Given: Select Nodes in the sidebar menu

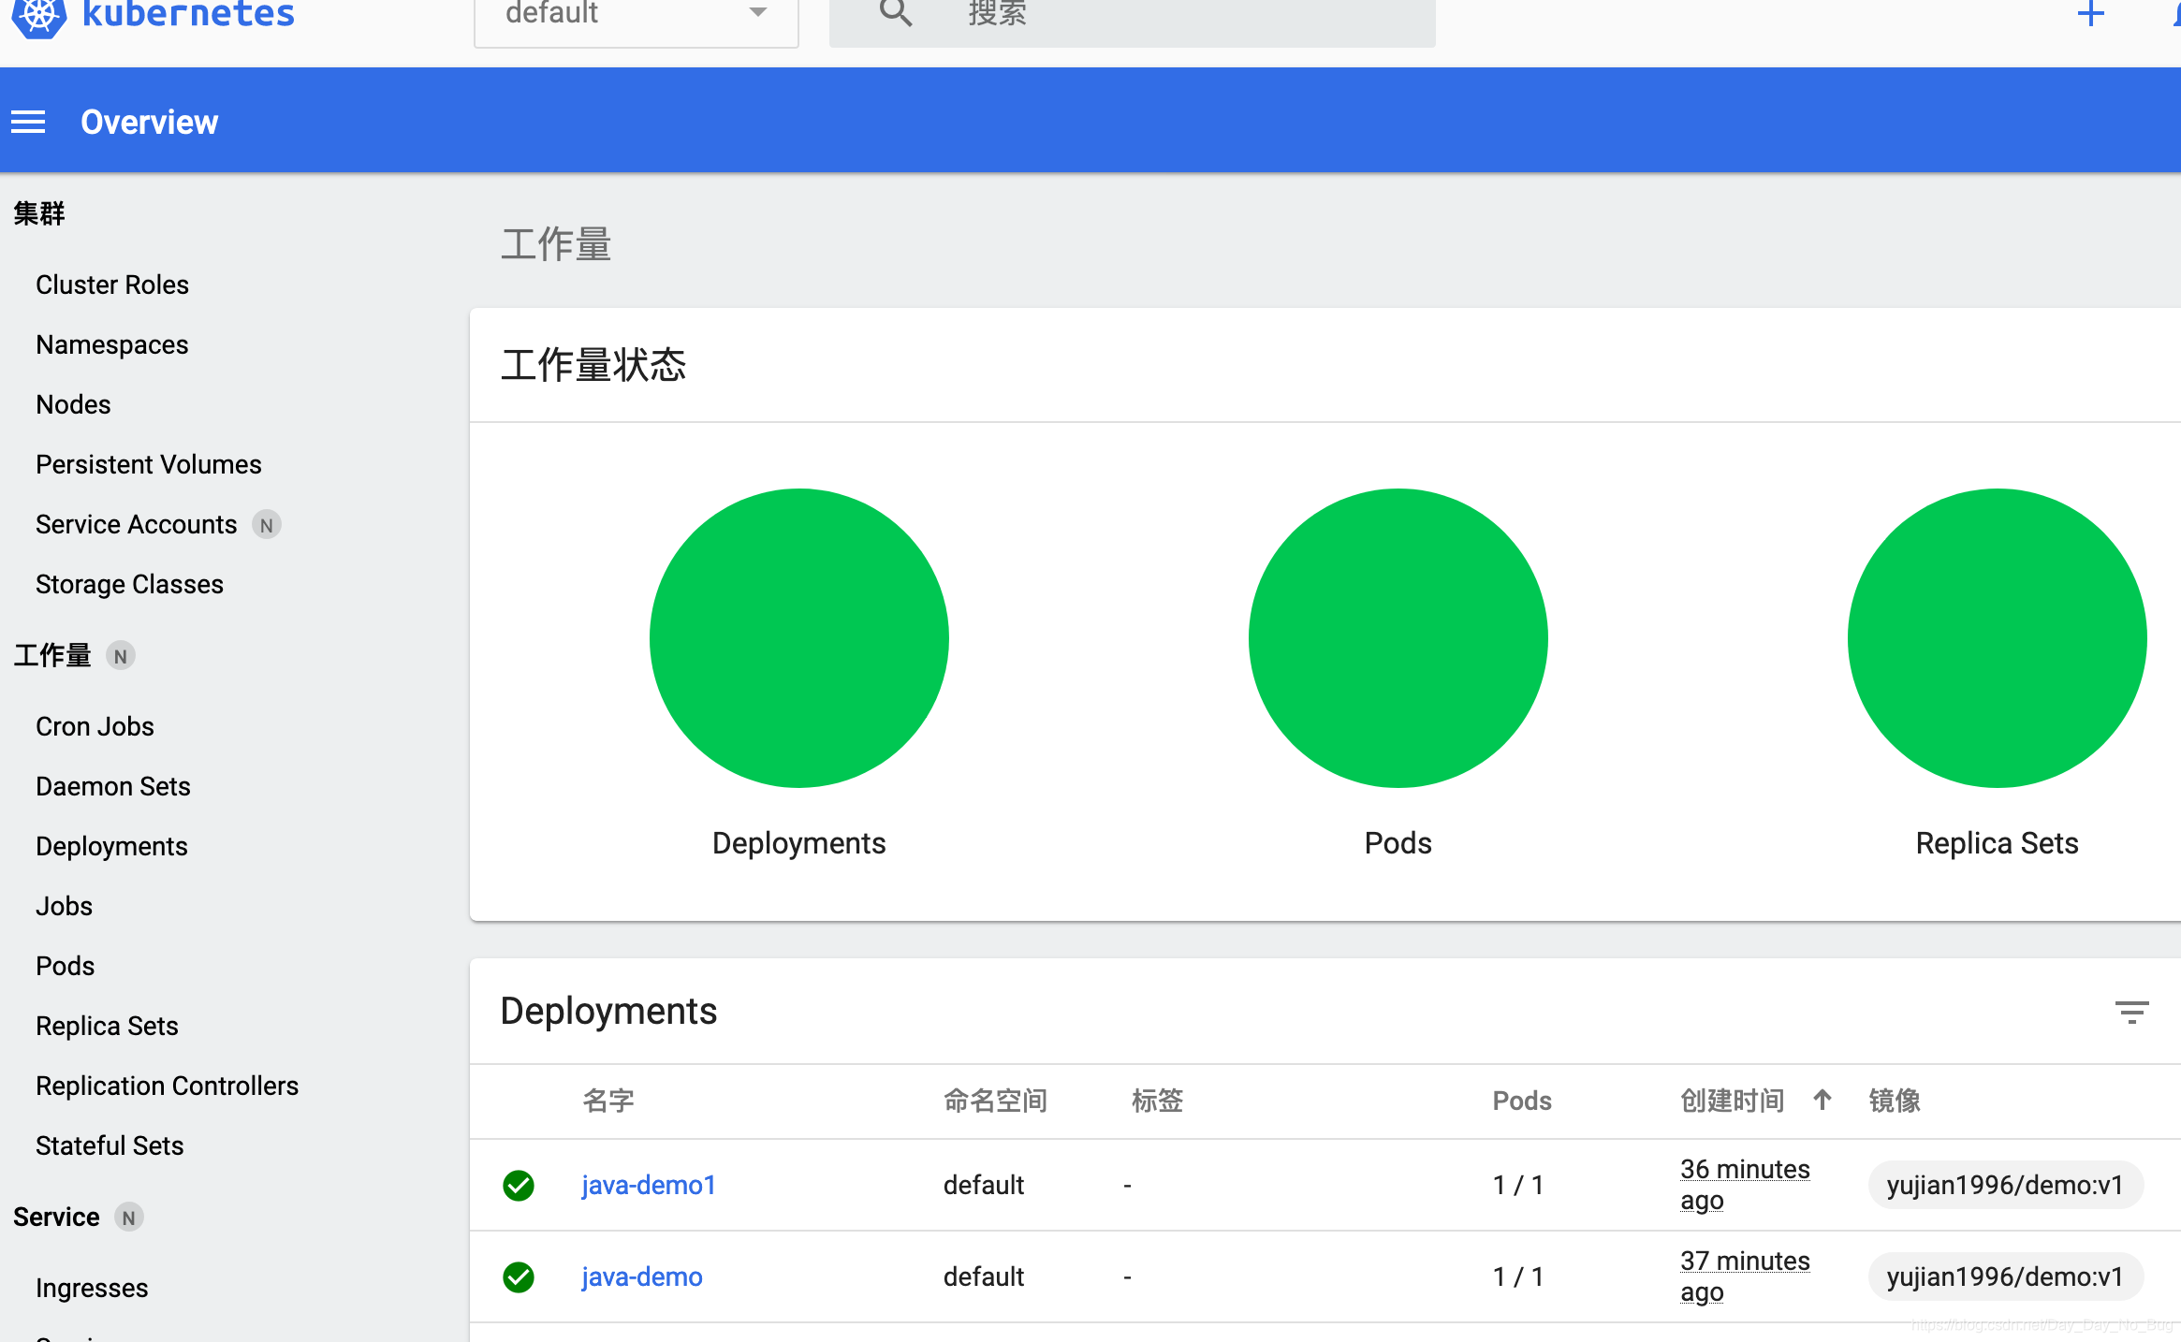Looking at the screenshot, I should [73, 404].
